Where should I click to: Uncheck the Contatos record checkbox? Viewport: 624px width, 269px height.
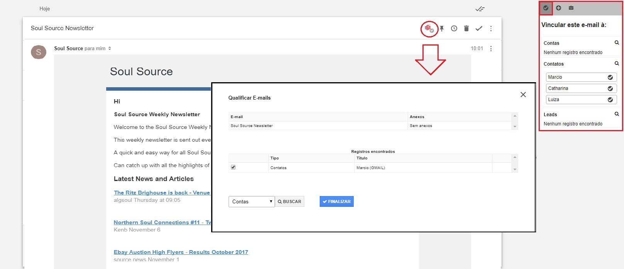coord(233,167)
